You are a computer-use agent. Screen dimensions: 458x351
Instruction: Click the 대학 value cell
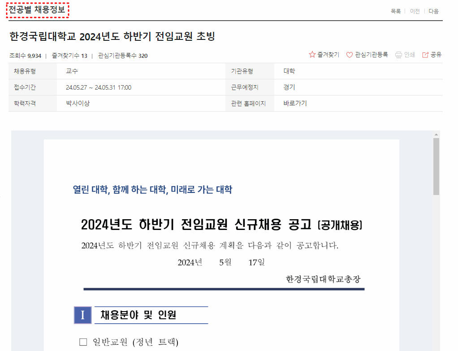(359, 71)
